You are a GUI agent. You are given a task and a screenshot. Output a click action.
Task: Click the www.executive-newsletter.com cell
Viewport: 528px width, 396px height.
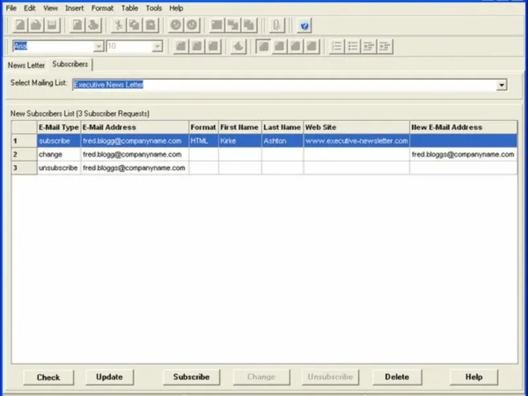[x=356, y=141]
